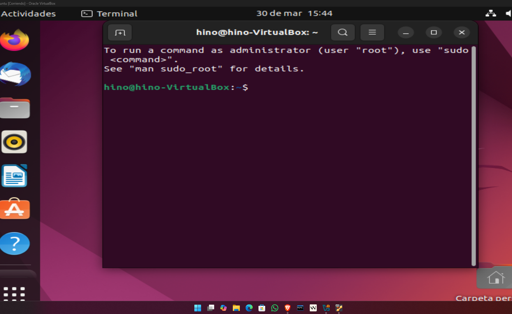This screenshot has height=314, width=512.
Task: Click the Actividades button in top bar
Action: 28,14
